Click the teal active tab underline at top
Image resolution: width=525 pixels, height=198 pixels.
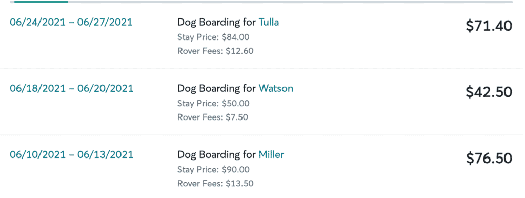(41, 2)
